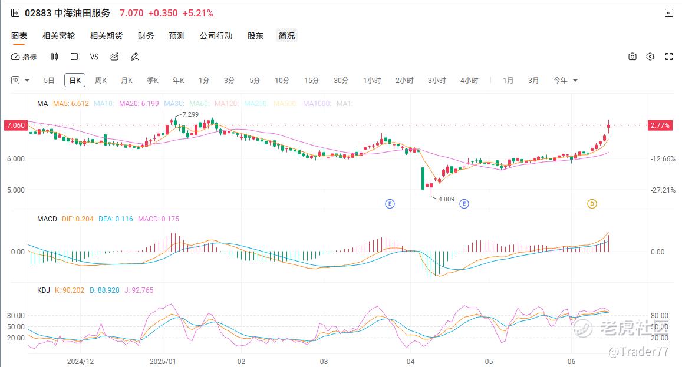Screen dimensions: 682x367
Task: Click the 2.77% red percentage tag
Action: click(660, 125)
